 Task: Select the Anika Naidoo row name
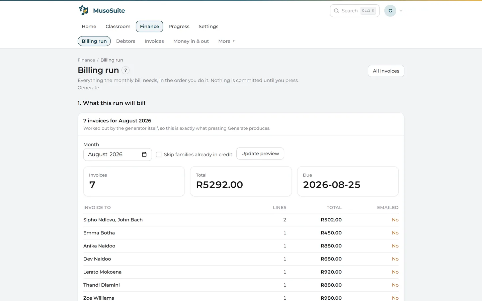point(99,246)
